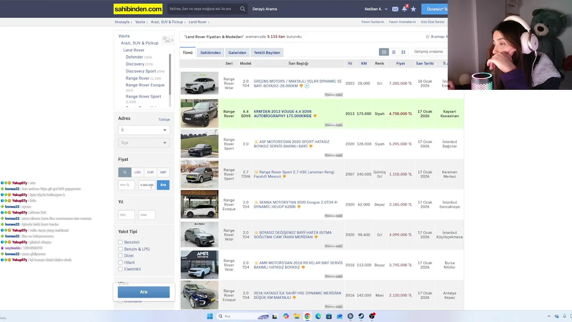
Task: Click thumbs icon next to KRM'DEN 2013 VOUGE listing
Action: pyautogui.click(x=315, y=116)
